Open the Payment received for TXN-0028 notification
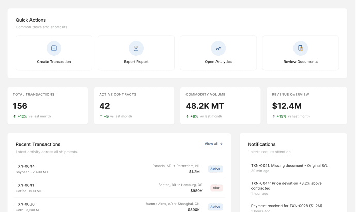The height and width of the screenshot is (212, 356). 293,208
